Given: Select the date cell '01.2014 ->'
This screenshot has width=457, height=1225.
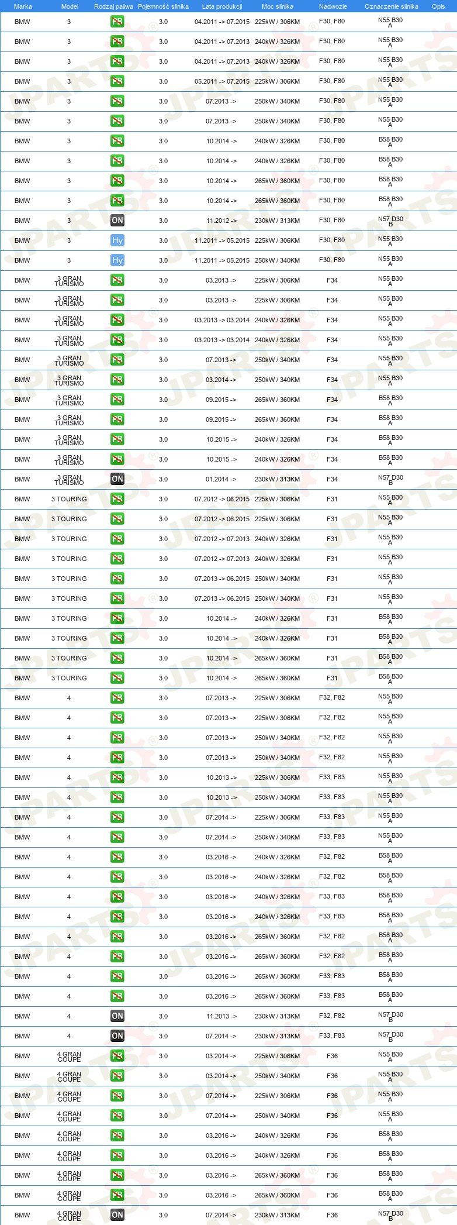Looking at the screenshot, I should pyautogui.click(x=221, y=479).
